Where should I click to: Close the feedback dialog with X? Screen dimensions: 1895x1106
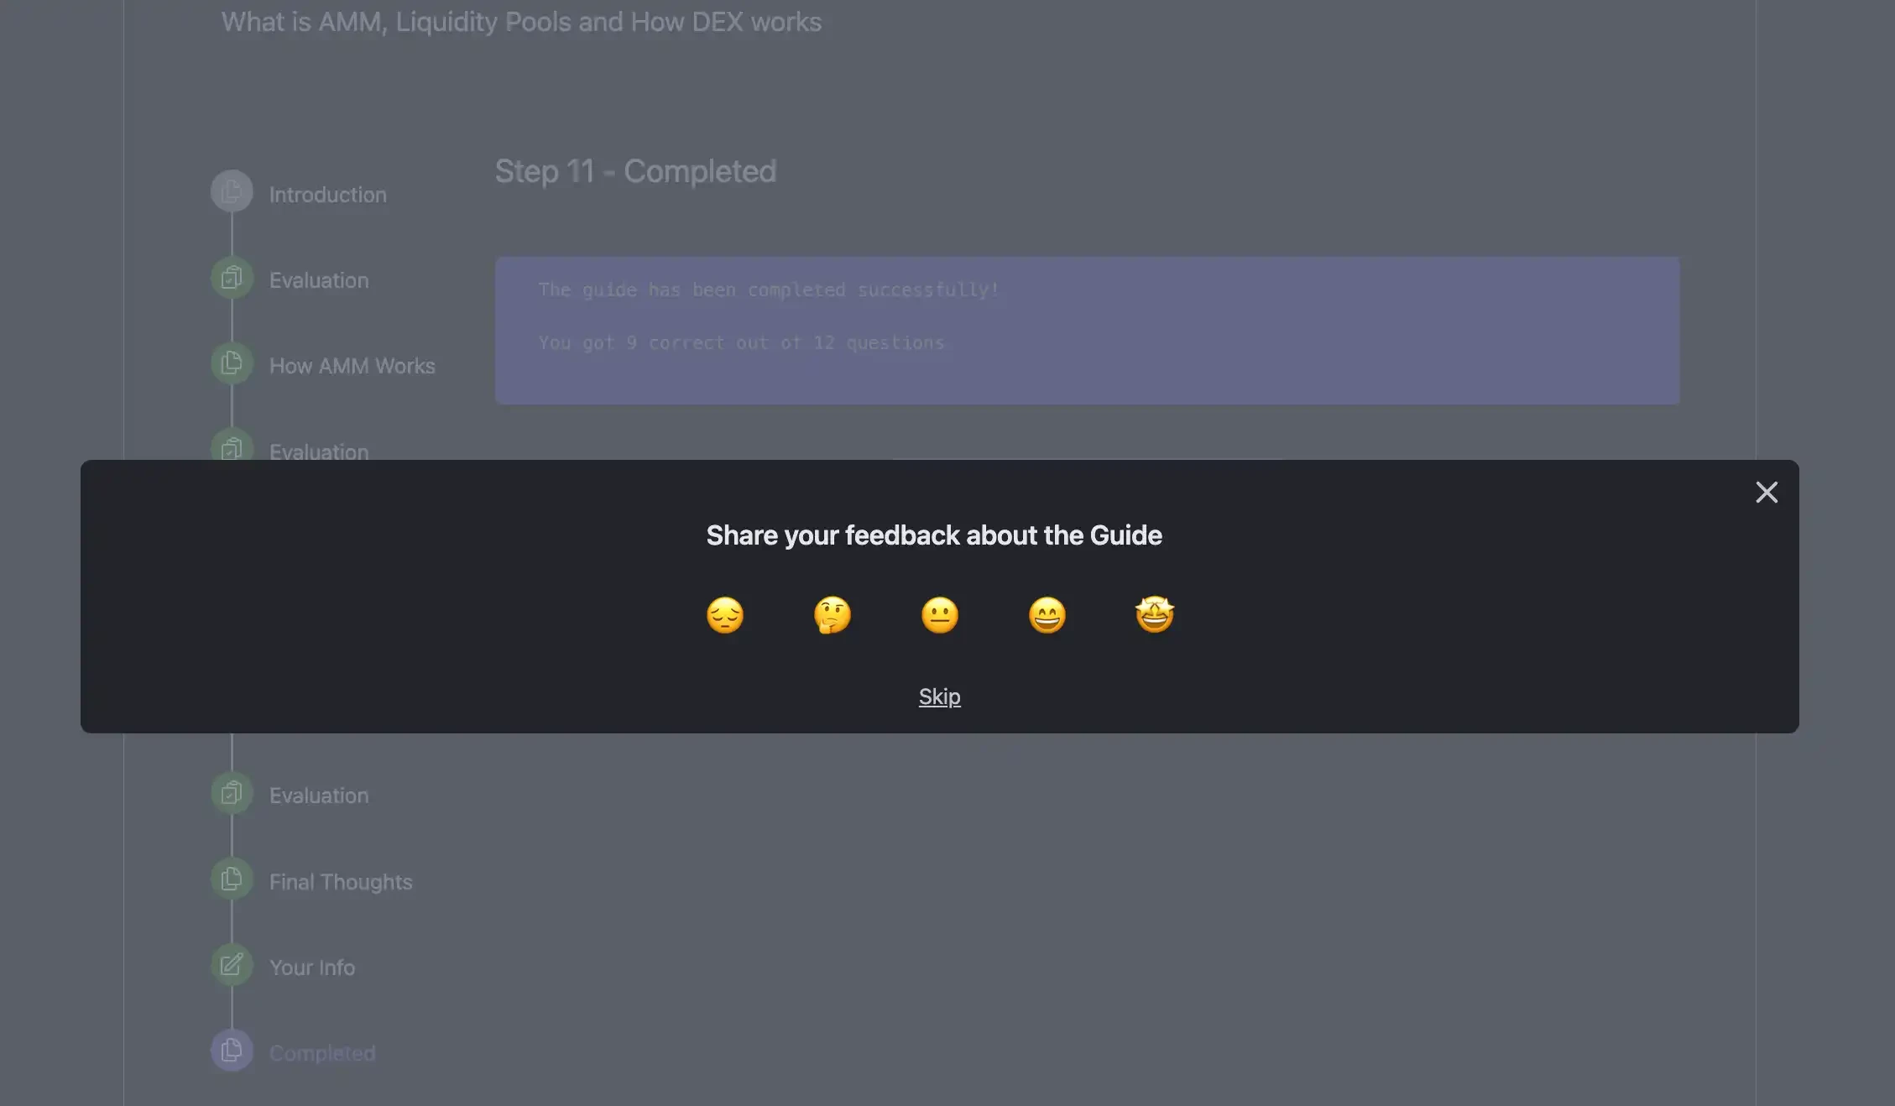point(1767,493)
